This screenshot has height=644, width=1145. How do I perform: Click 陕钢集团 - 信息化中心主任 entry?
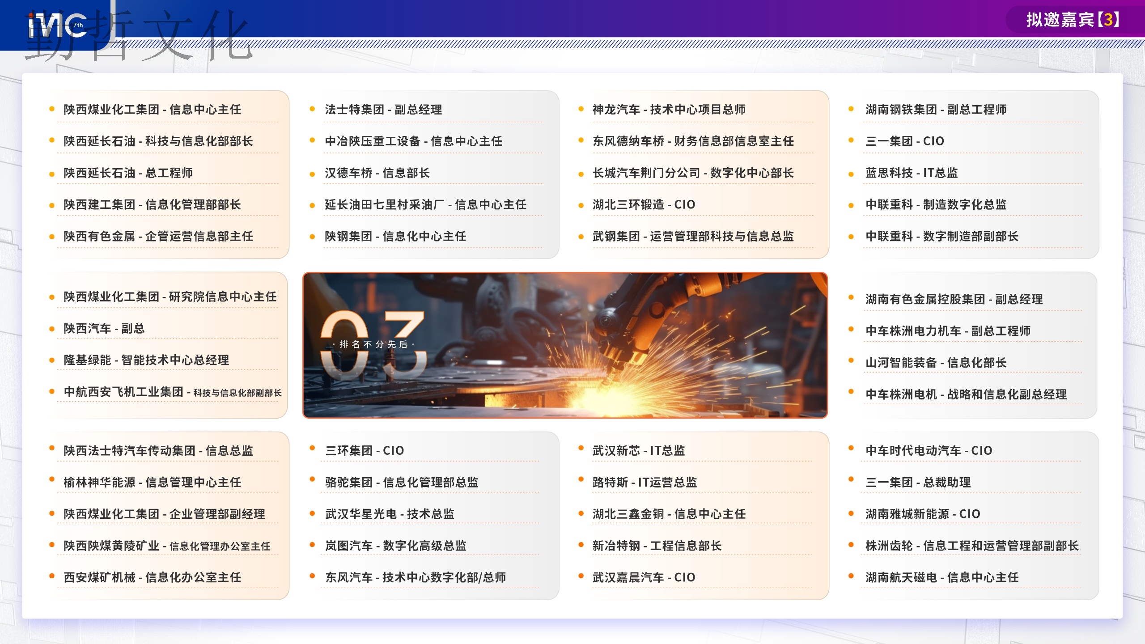click(x=395, y=237)
